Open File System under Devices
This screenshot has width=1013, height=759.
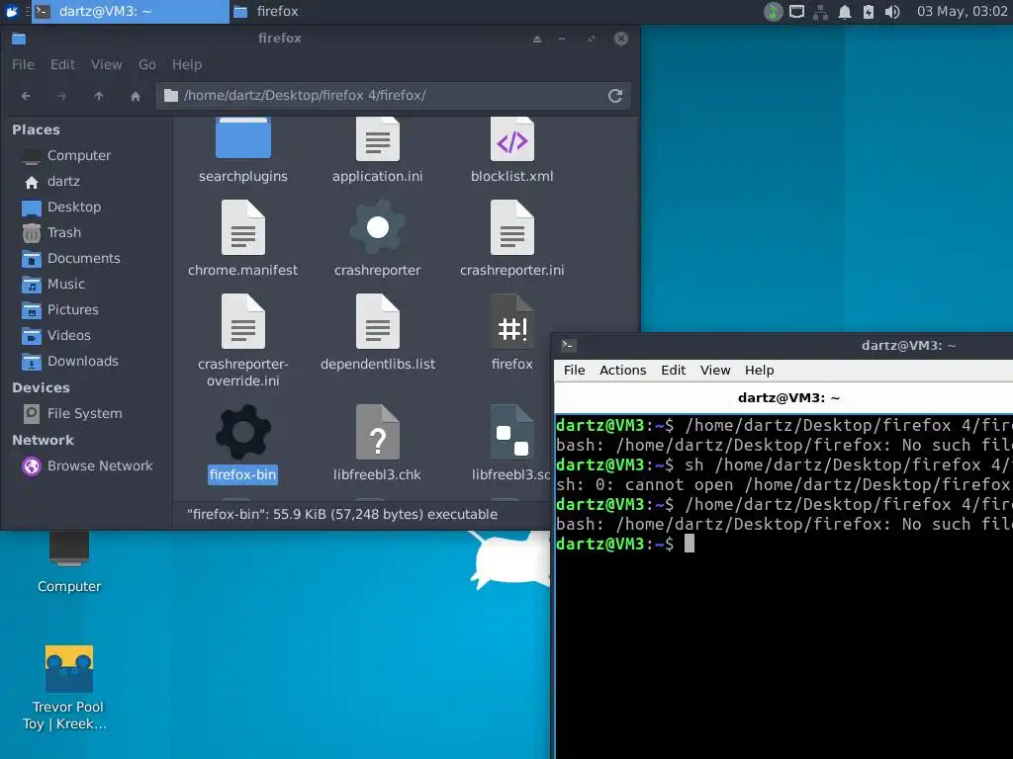84,414
